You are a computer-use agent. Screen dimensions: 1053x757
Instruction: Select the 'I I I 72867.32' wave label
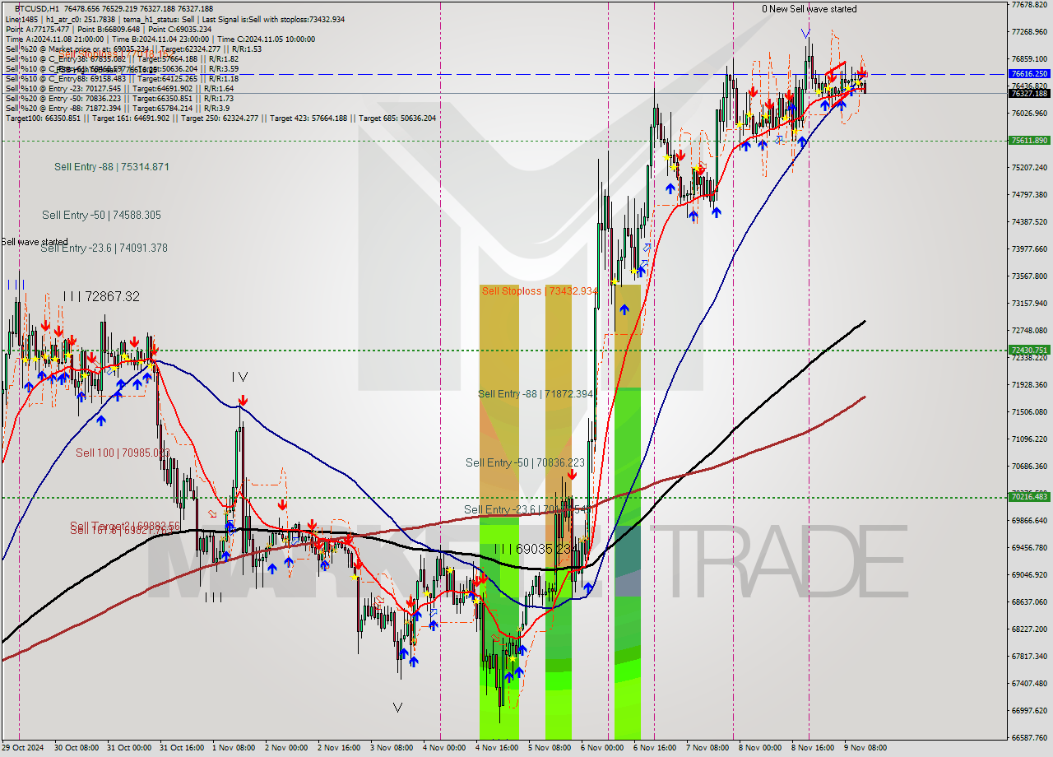coord(102,296)
